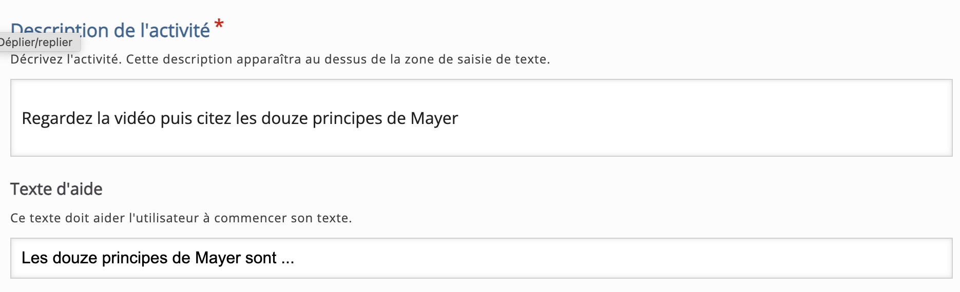Click the "Texte d'aide" field label
The width and height of the screenshot is (960, 292).
pyautogui.click(x=56, y=189)
